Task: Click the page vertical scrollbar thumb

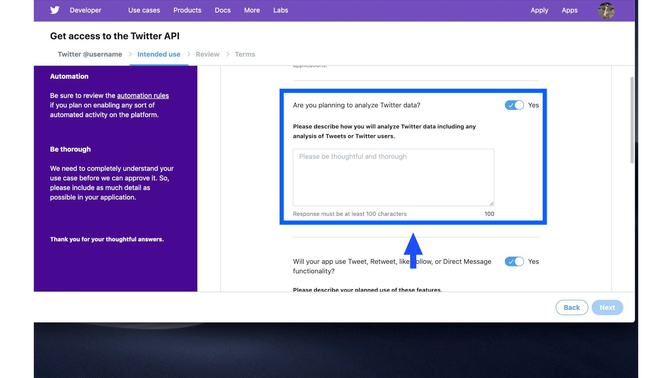Action: 632,120
